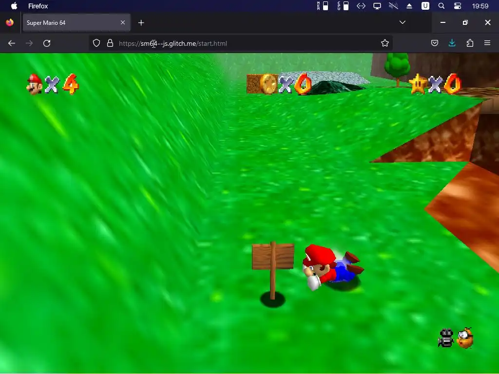Click the black camera icon in HUD
Screen dimensions: 499x374
pos(446,338)
